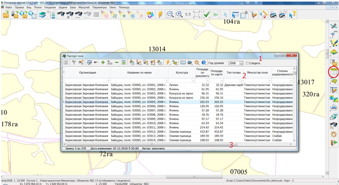Click the lightning bolt icon in main toolbar
Screen dimensions: 339x185
(x=160, y=15)
